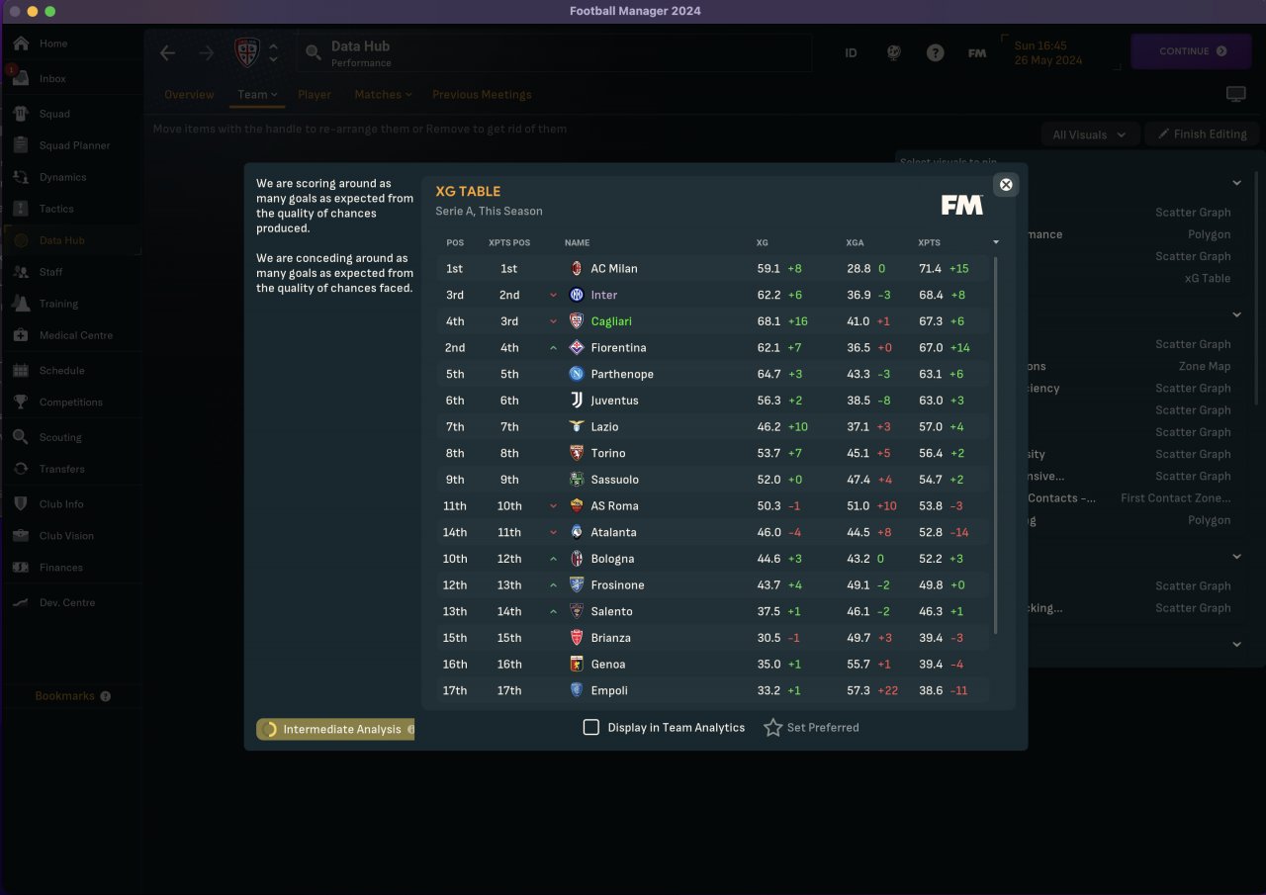
Task: Open Medical Centre icon
Action: 21,335
